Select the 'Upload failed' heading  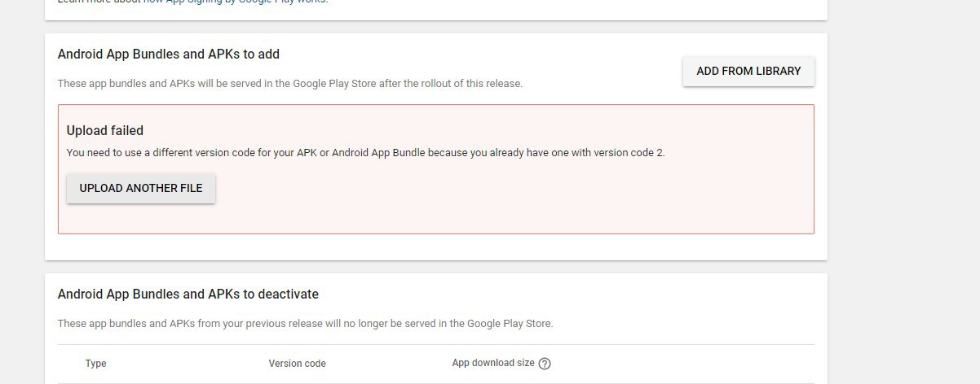tap(105, 130)
